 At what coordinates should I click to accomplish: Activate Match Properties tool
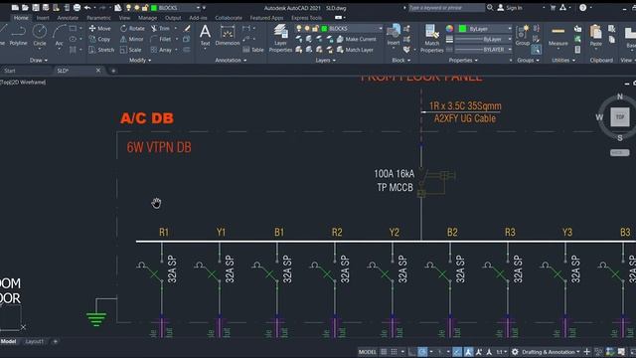[432, 38]
